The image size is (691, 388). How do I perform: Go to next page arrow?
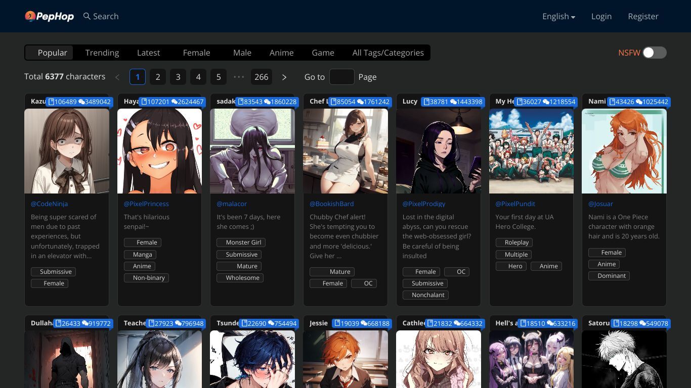click(x=284, y=77)
